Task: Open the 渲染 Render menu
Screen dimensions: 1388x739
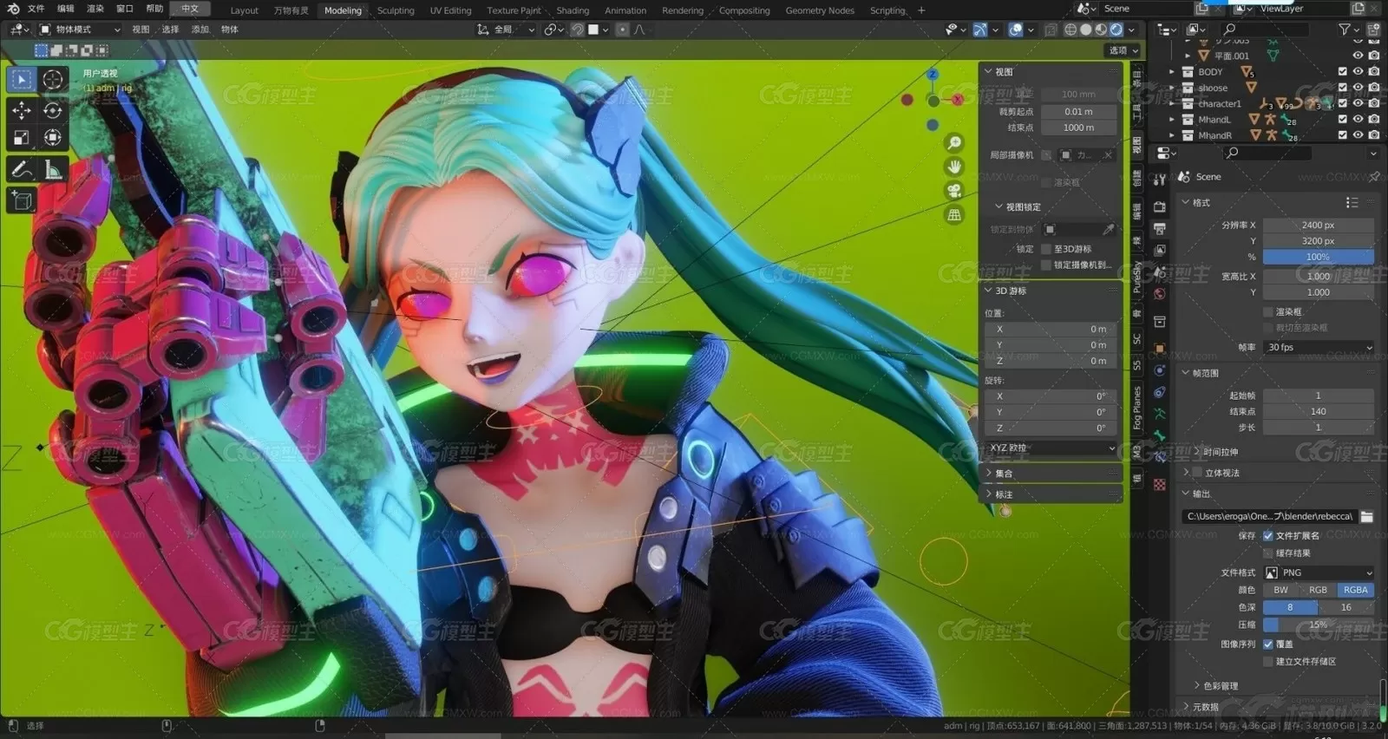Action: click(95, 9)
